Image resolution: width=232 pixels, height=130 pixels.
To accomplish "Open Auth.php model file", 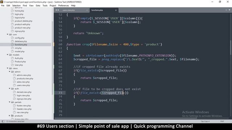I will pyautogui.click(x=19, y=58).
